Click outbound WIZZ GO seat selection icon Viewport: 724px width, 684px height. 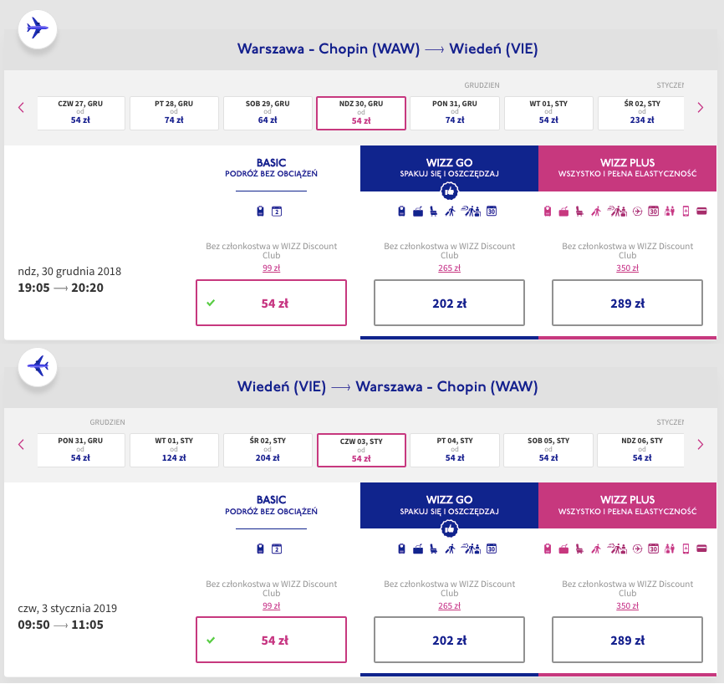434,212
